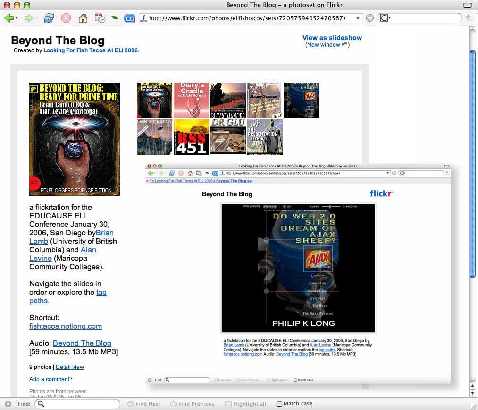Open 'To Looking For Fish Tacos' set link in slideshow
Viewport: 478px width, 410px height.
[201, 181]
